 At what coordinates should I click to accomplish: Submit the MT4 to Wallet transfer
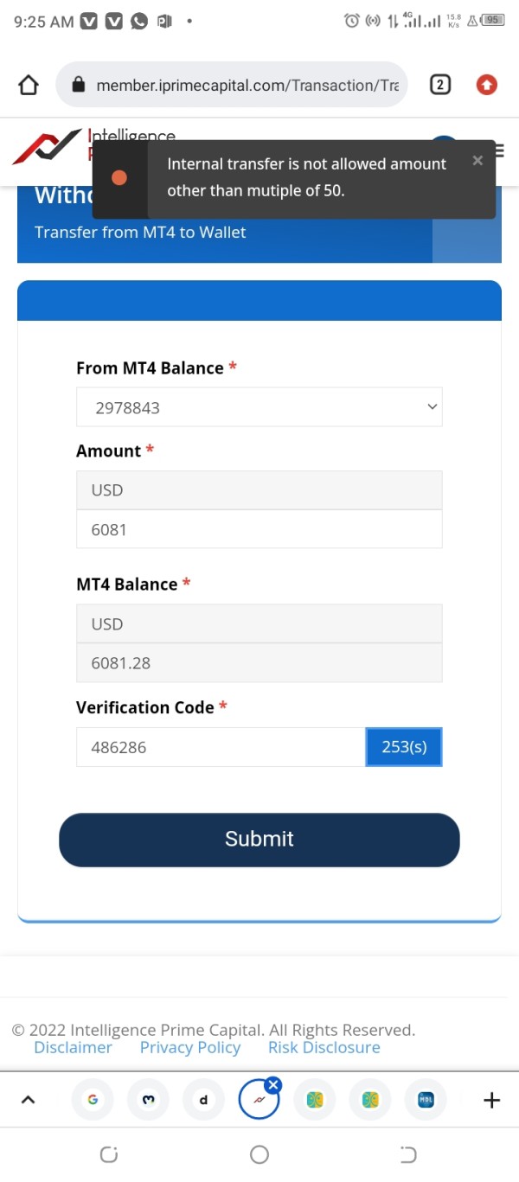[259, 839]
